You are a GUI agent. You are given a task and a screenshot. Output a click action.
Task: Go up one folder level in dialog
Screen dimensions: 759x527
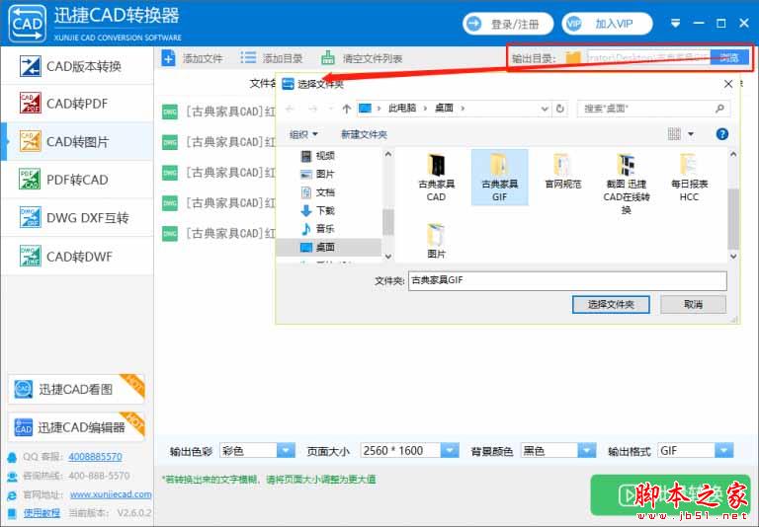[x=346, y=109]
